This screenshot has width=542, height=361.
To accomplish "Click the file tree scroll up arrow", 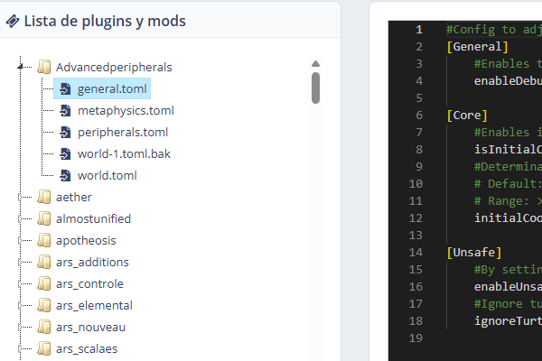I will tap(315, 64).
